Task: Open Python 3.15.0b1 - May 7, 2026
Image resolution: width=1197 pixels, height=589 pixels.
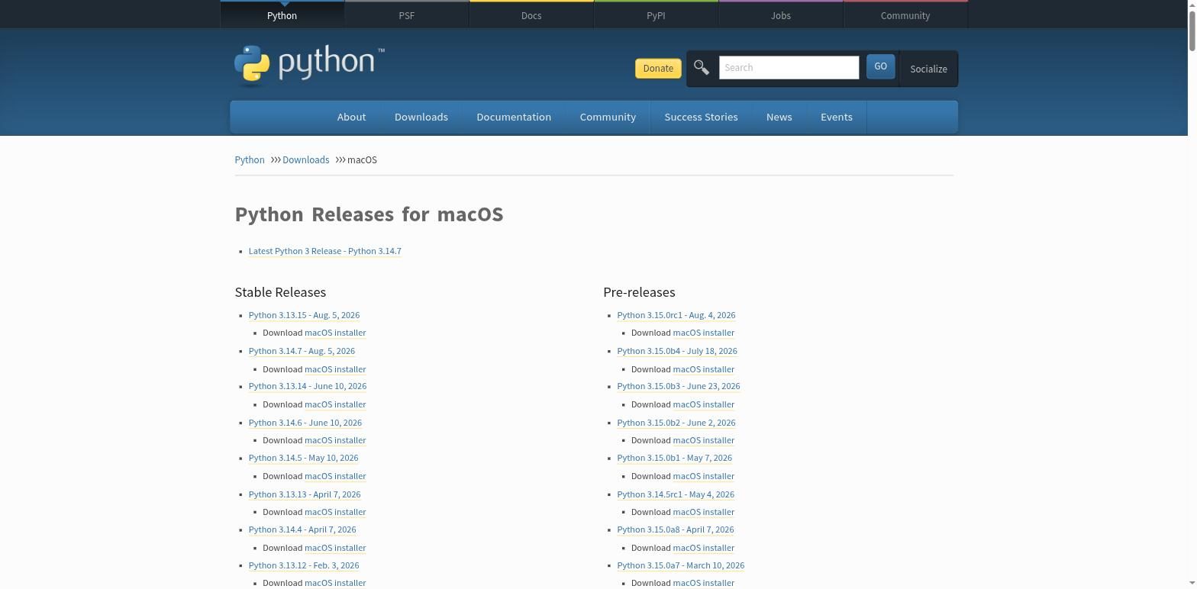Action: tap(675, 458)
